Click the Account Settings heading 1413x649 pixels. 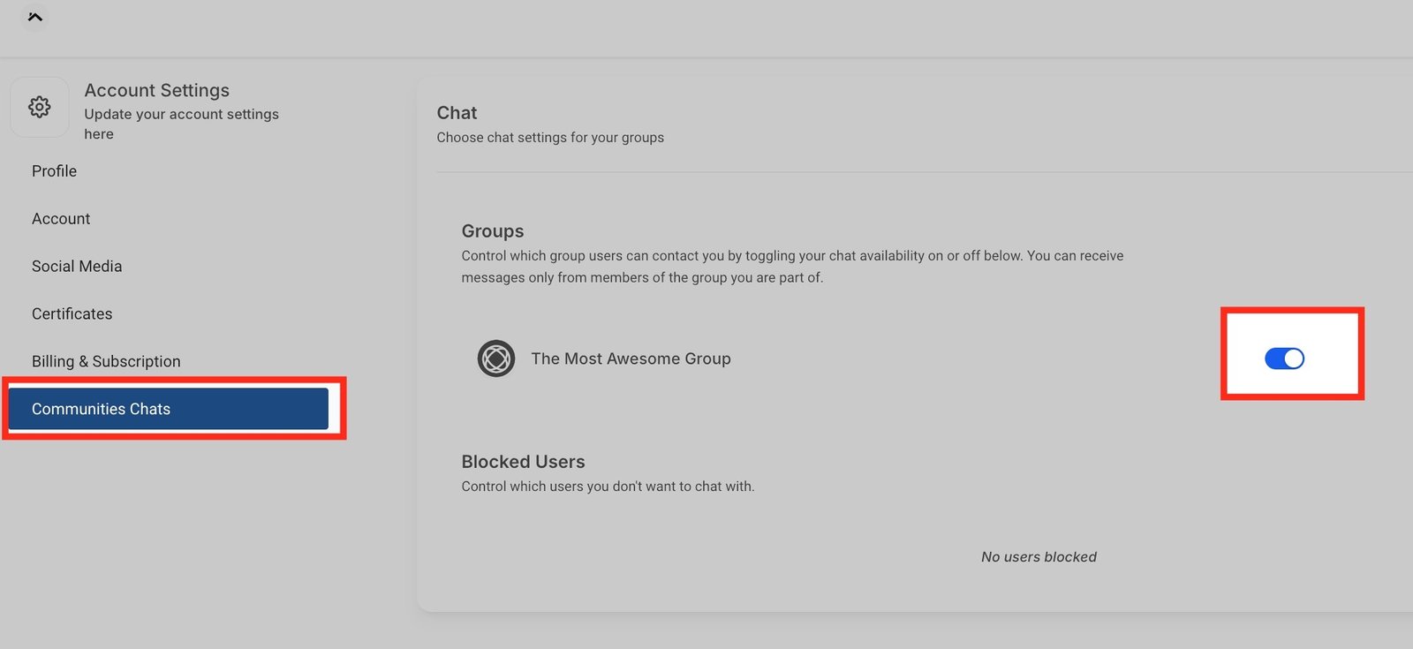[x=156, y=90]
